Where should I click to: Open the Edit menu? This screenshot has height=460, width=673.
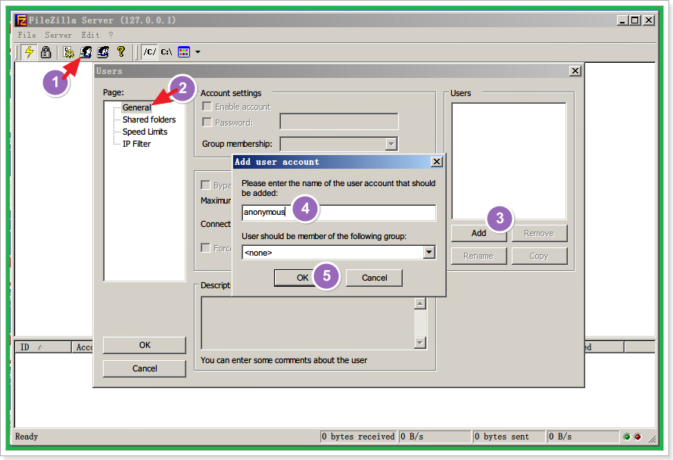91,36
